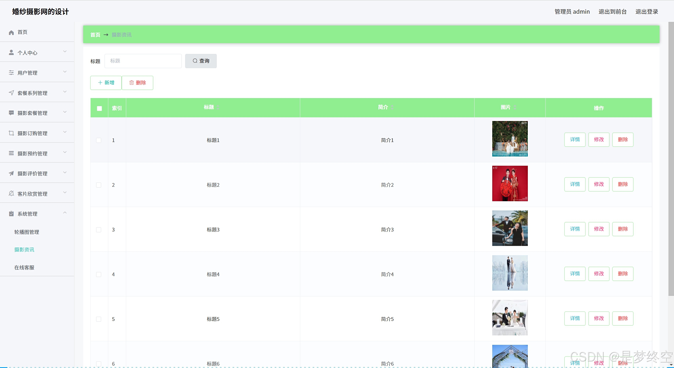Click the crop icon beside 摄影订购管理
Viewport: 674px width, 368px height.
pos(11,133)
